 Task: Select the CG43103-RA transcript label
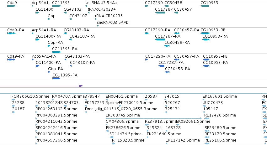point(76,30)
